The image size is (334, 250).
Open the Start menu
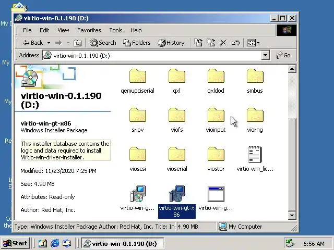point(15,243)
